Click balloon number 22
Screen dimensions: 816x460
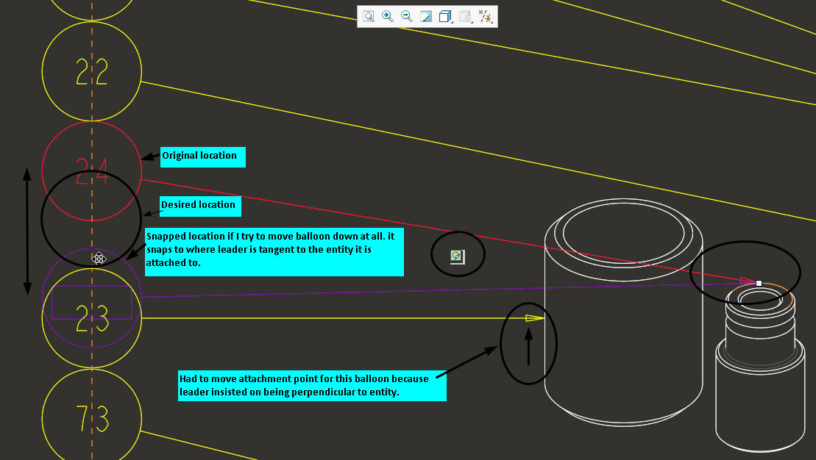(x=91, y=72)
